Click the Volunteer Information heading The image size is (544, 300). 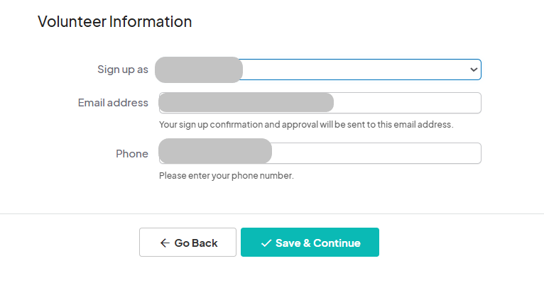pos(114,21)
